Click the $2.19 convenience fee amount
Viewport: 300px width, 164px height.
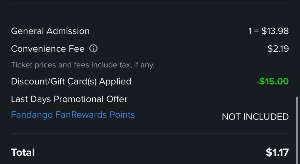coord(278,49)
